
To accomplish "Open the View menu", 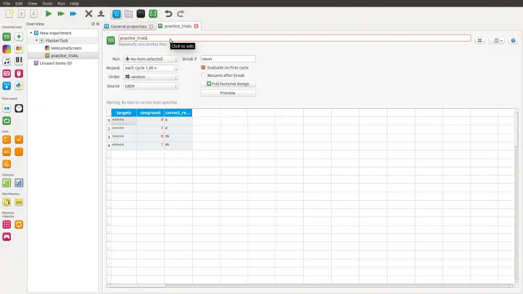I will (x=33, y=3).
